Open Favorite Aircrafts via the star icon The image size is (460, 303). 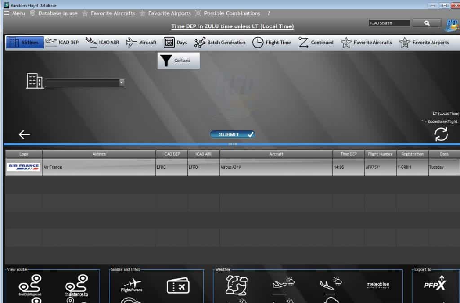(x=346, y=42)
